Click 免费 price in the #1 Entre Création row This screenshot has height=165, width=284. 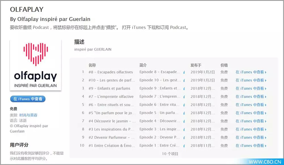pyautogui.click(x=224, y=146)
